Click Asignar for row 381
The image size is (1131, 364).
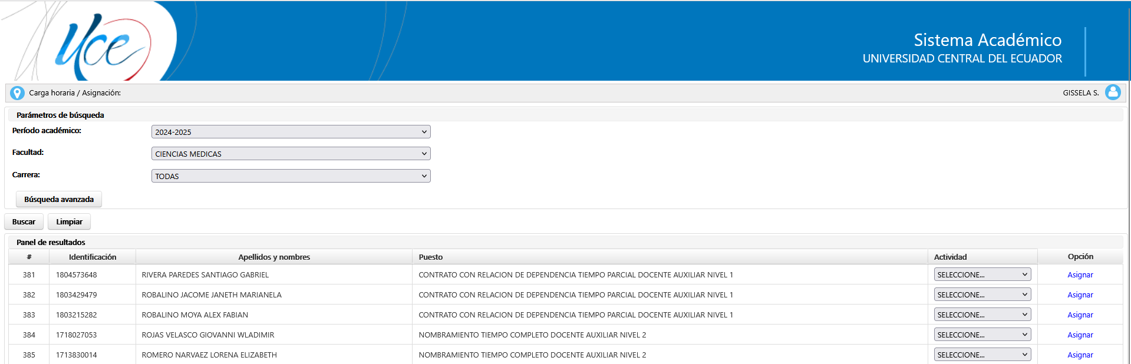(x=1080, y=274)
